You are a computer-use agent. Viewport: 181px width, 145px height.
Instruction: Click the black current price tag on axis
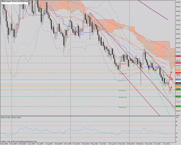tap(178, 83)
